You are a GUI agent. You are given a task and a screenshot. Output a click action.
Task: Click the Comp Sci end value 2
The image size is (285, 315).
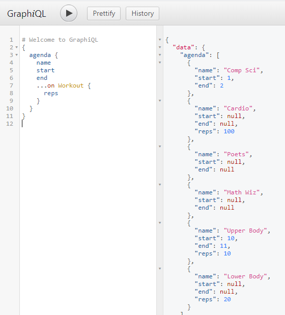(x=221, y=85)
